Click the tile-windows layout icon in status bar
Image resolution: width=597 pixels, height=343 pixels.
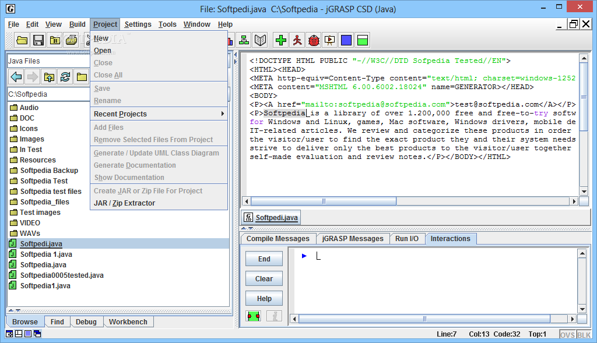(18, 334)
